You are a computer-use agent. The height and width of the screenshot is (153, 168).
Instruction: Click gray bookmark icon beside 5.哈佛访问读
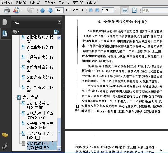(x=23, y=144)
